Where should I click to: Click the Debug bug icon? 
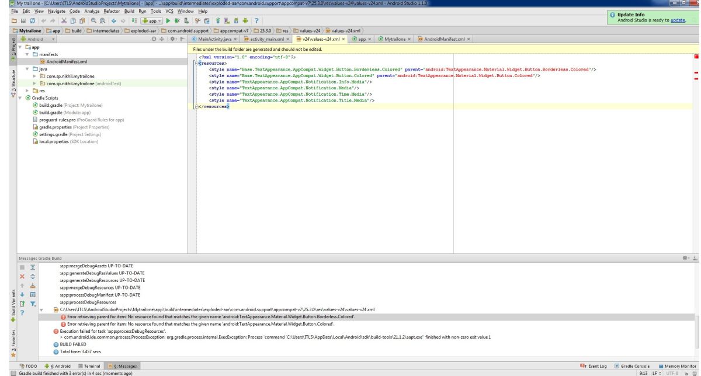click(176, 21)
